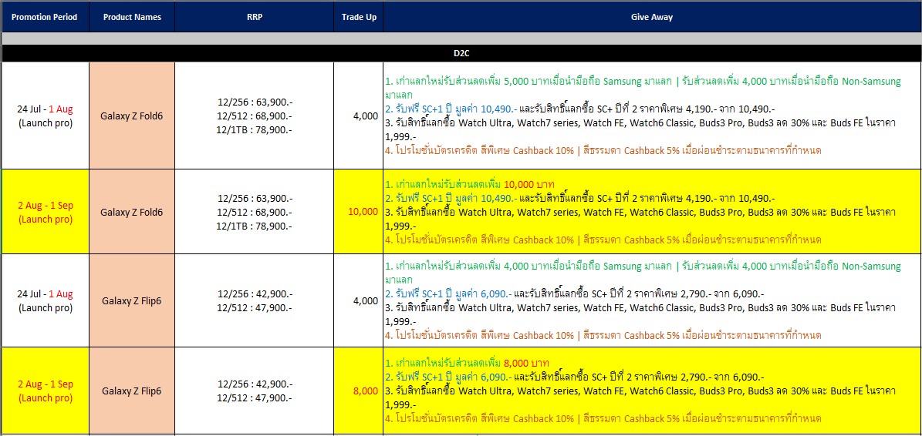Screen dimensions: 922x436
Task: Click the "4,000" Trade Up cell for Flip6
Action: 359,300
